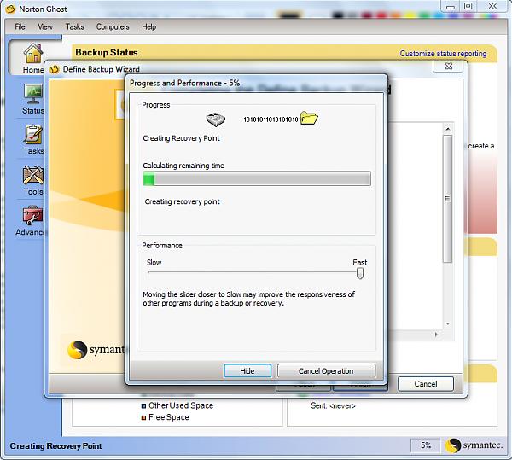Click the Symantec logo in status bar

474,445
